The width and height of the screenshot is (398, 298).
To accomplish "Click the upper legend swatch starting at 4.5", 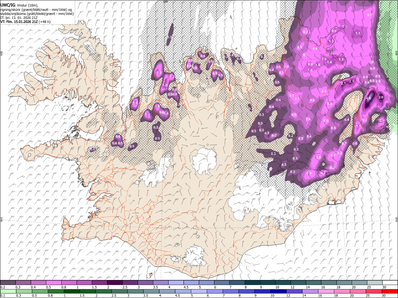I will [x=191, y=283].
